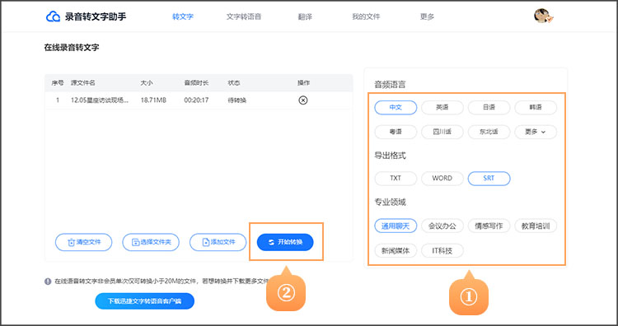The height and width of the screenshot is (326, 618).
Task: Click the 专业领域 section label
Action: pyautogui.click(x=390, y=203)
